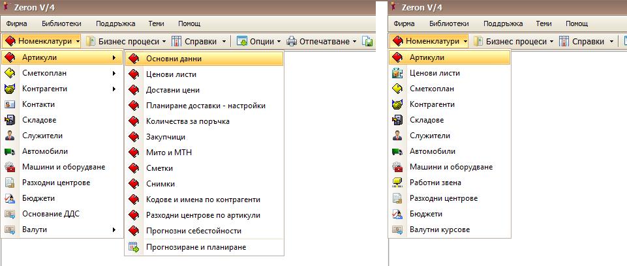
Task: Select Основни данни from the Артикули submenu
Action: point(174,59)
